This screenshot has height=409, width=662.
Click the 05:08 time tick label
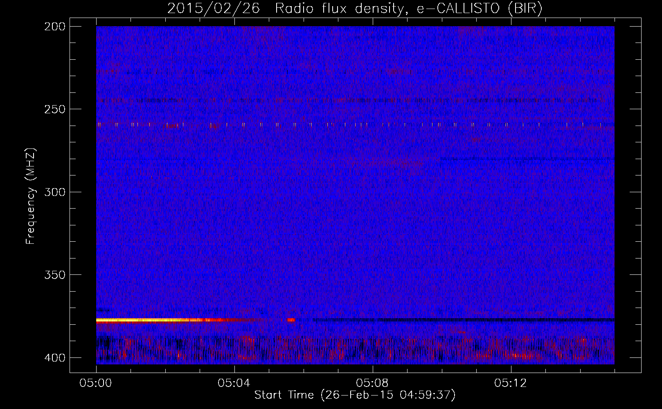click(372, 383)
